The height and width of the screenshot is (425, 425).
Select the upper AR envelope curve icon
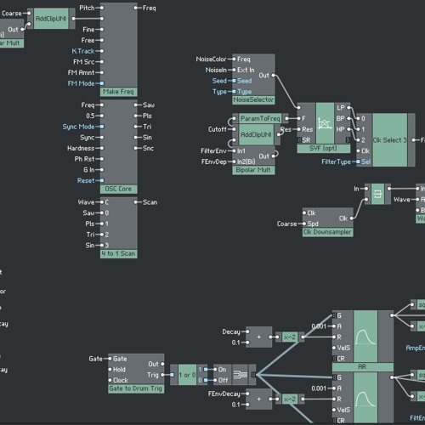click(x=365, y=336)
